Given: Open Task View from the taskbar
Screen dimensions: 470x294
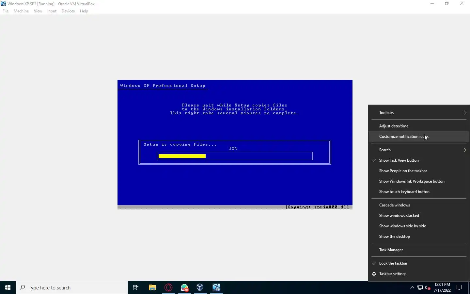Looking at the screenshot, I should [x=136, y=287].
